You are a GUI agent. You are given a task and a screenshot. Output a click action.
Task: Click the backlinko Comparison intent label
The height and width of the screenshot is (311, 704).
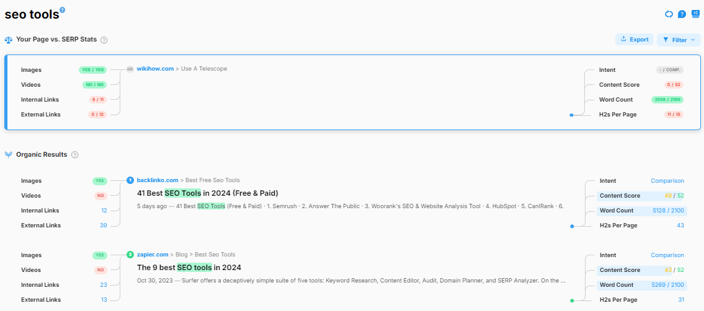667,181
